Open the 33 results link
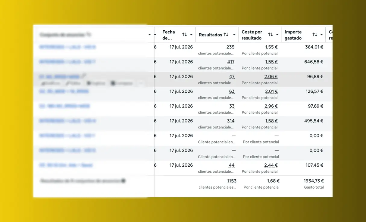 (x=232, y=106)
